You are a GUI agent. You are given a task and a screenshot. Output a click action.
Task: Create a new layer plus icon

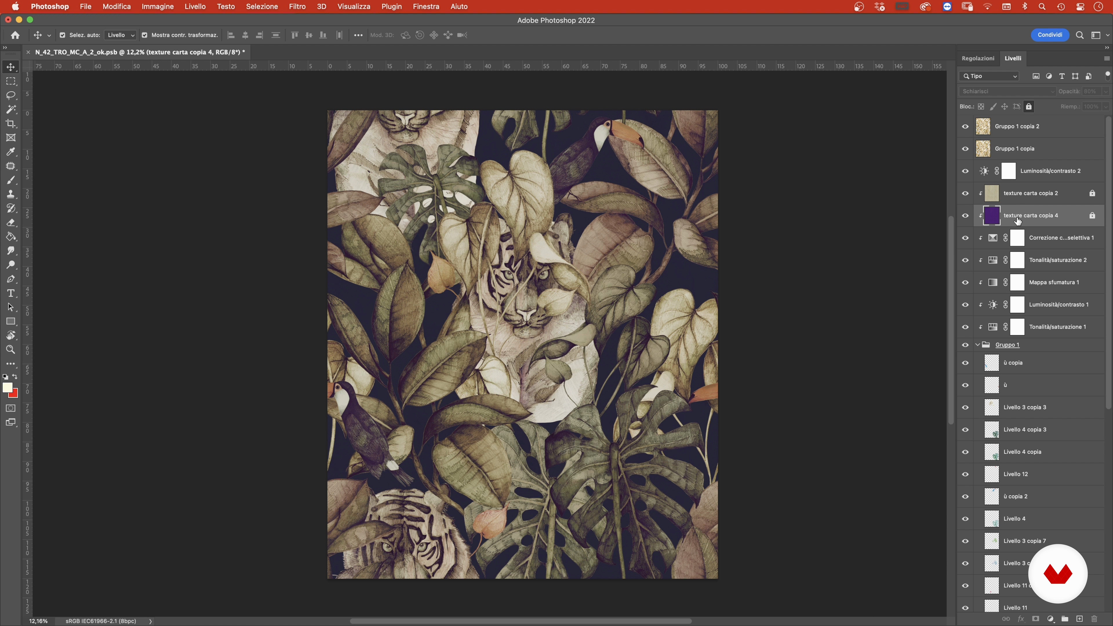pyautogui.click(x=1080, y=619)
